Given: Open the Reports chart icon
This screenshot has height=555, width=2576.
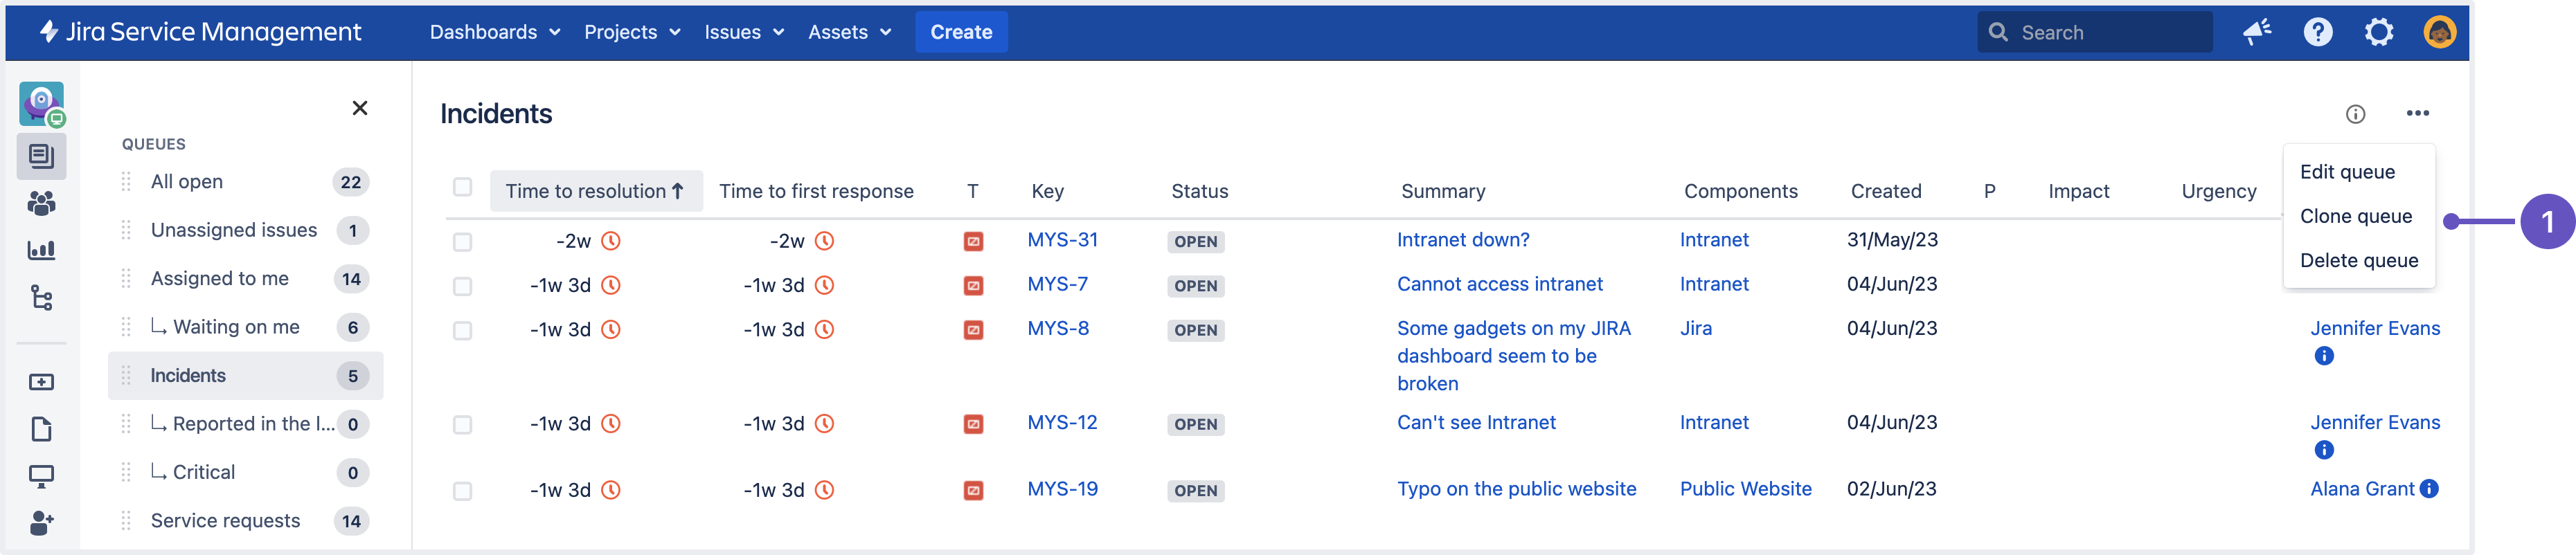Looking at the screenshot, I should [x=41, y=250].
